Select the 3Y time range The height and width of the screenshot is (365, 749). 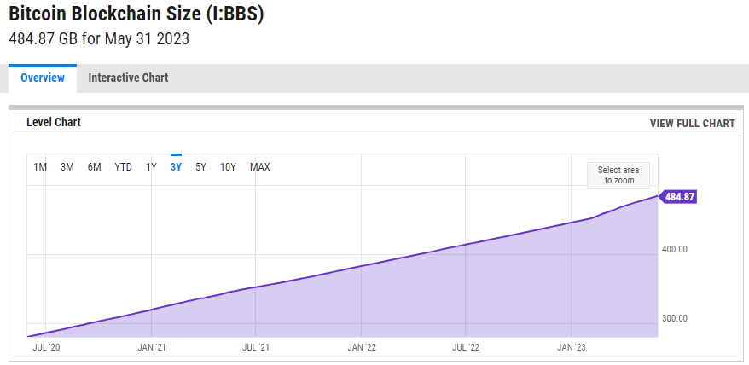point(177,167)
